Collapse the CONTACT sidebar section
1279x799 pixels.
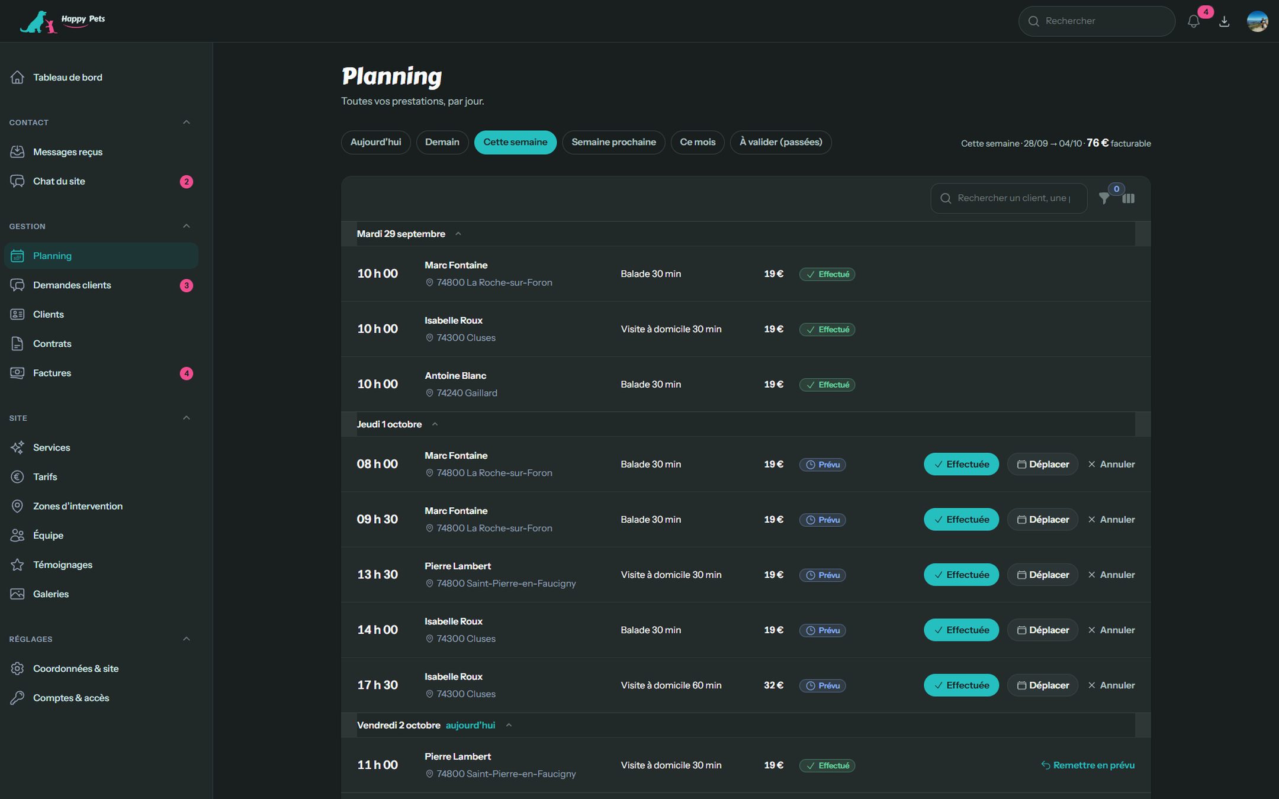[187, 123]
